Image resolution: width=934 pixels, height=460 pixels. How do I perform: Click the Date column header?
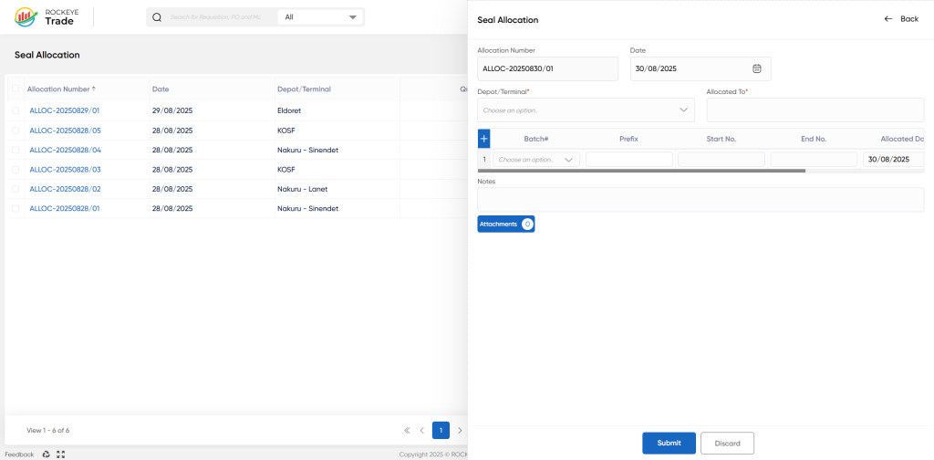tap(161, 89)
